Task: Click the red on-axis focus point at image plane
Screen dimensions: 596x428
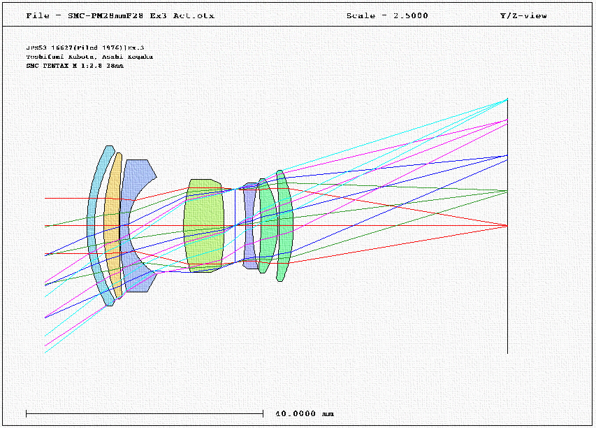Action: (507, 226)
